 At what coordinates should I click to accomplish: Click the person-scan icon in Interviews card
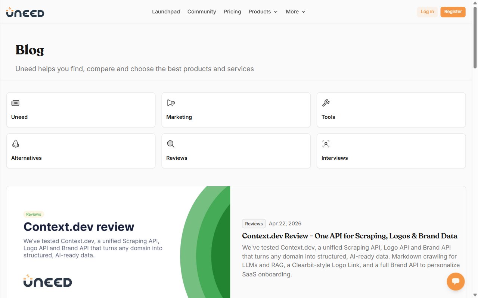click(326, 144)
